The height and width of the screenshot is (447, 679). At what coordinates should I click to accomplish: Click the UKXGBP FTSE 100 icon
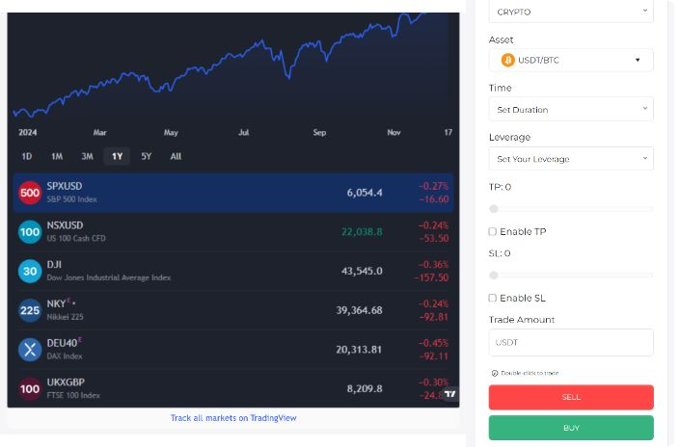30,389
